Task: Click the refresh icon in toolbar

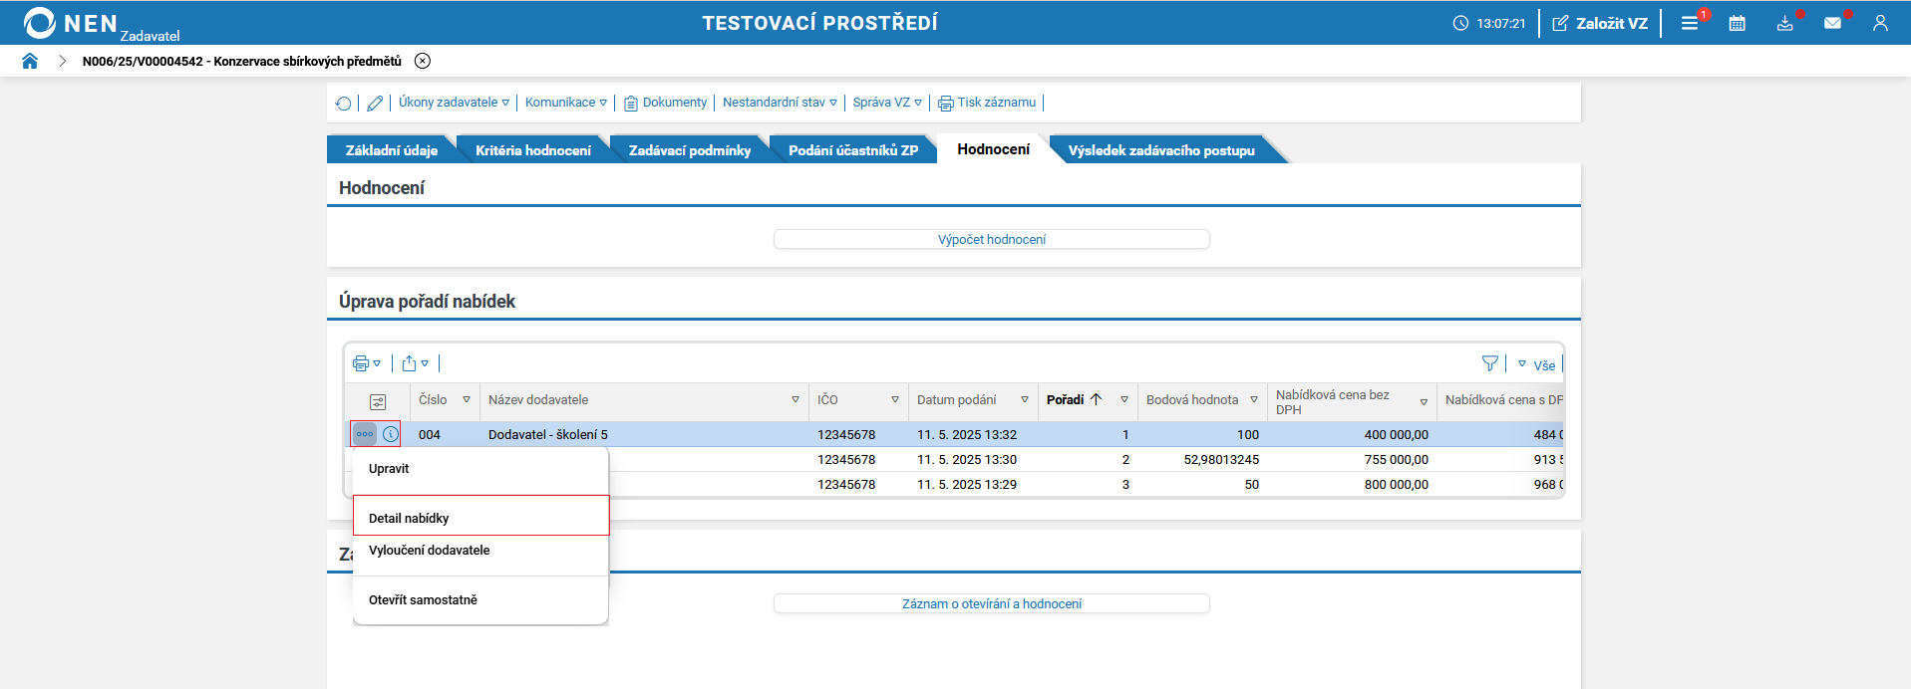Action: pos(344,103)
